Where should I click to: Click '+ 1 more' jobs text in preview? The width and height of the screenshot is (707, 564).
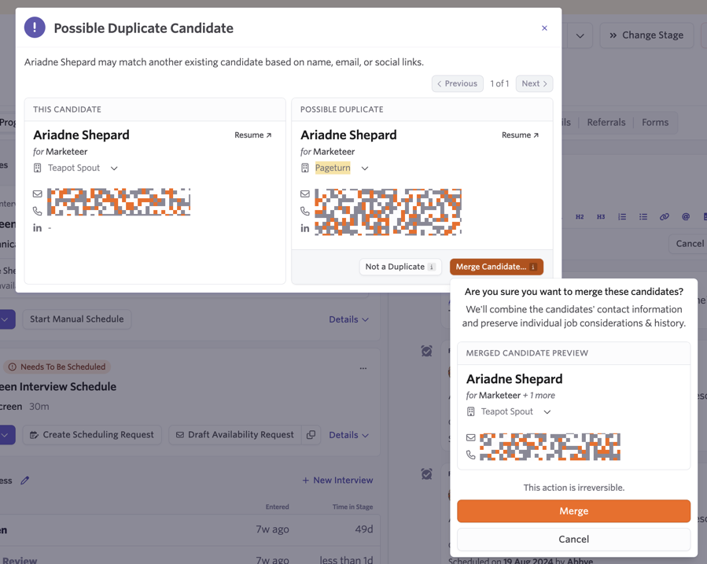coord(539,396)
